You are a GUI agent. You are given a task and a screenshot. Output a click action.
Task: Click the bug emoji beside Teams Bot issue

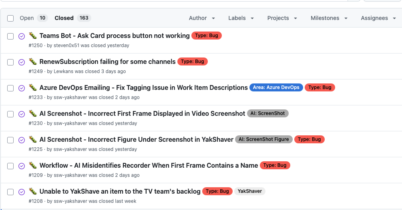33,36
